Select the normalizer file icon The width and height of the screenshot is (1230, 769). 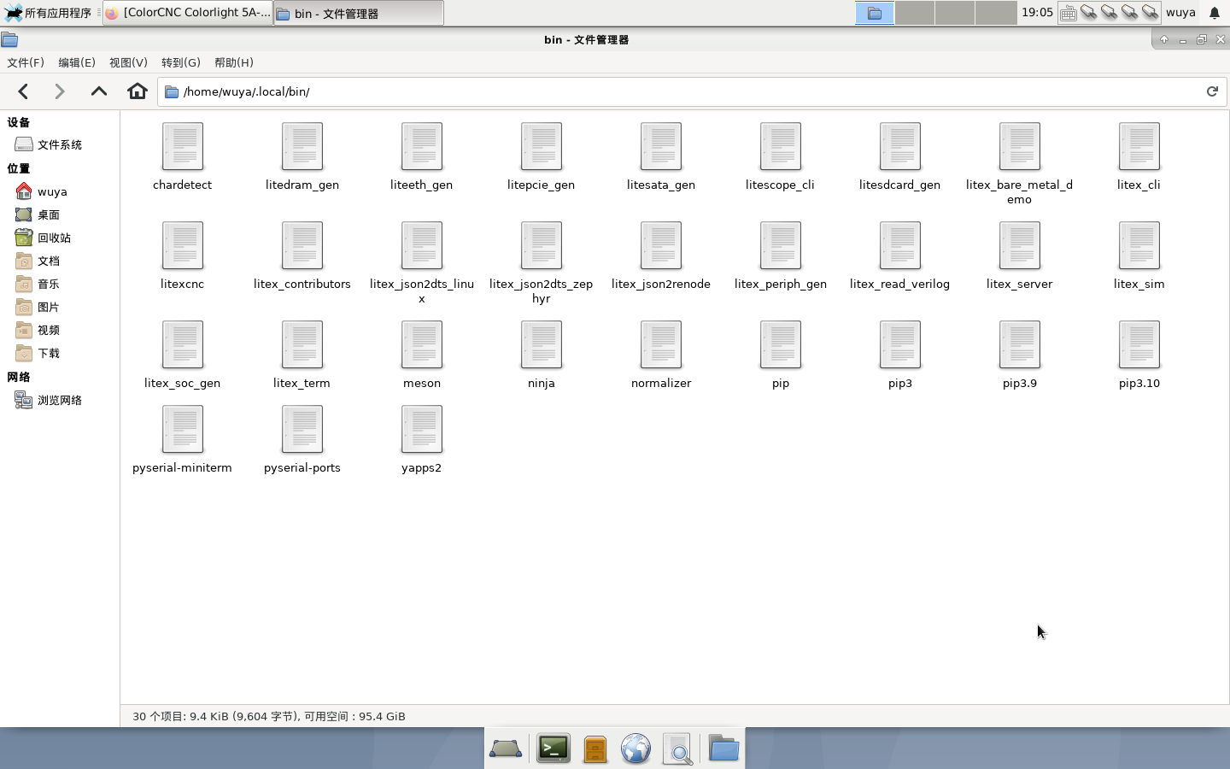(661, 344)
